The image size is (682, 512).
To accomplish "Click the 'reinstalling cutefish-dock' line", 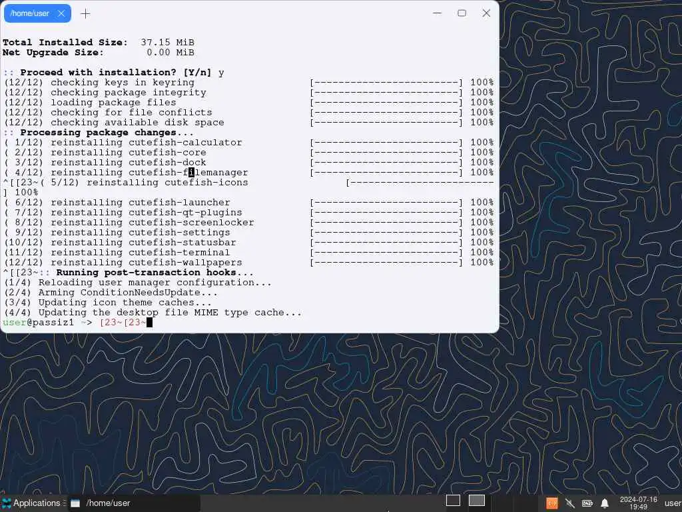I will [248, 163].
